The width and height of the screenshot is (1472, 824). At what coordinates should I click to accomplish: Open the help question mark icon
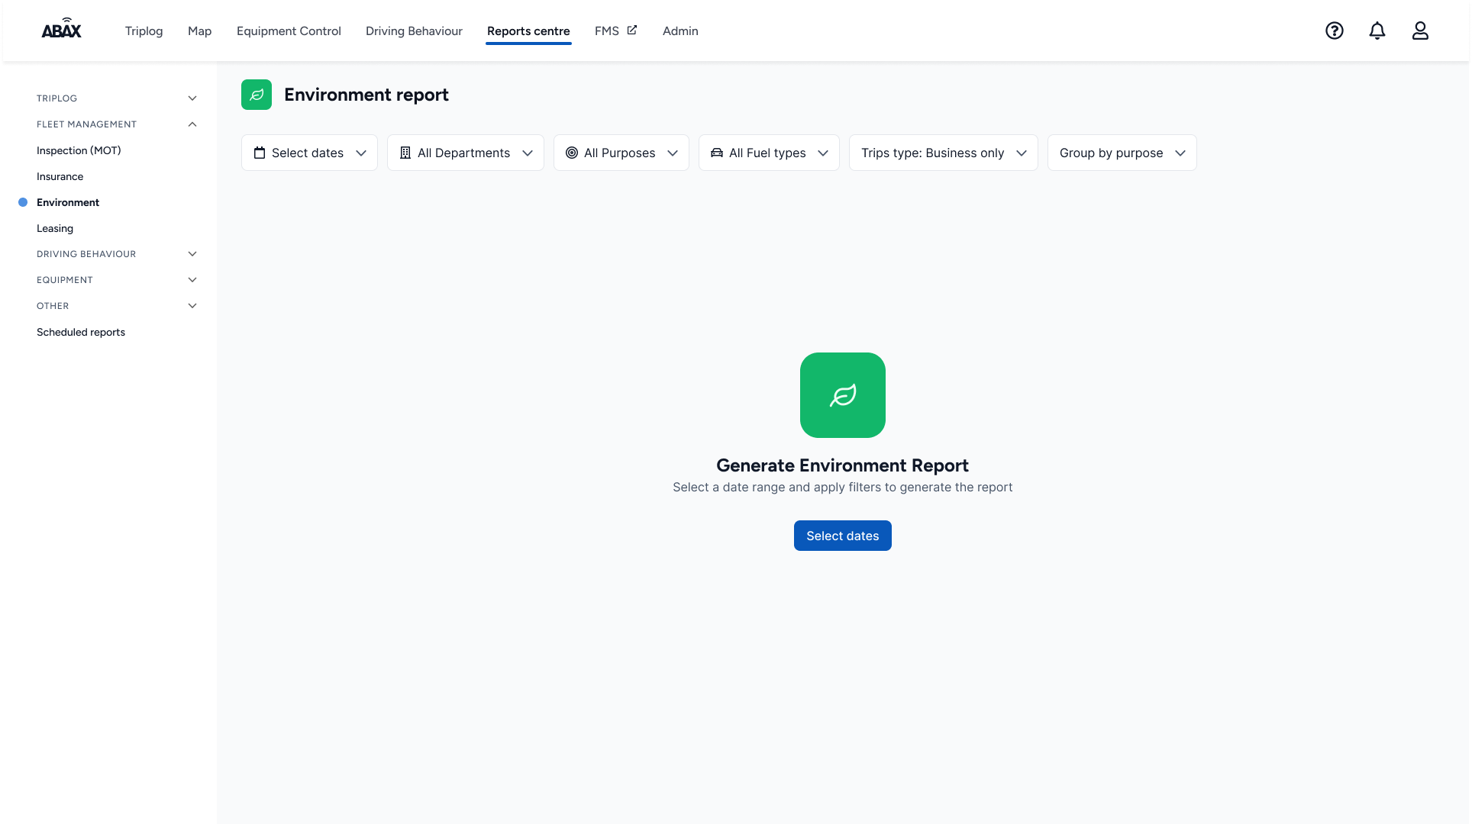pos(1334,31)
